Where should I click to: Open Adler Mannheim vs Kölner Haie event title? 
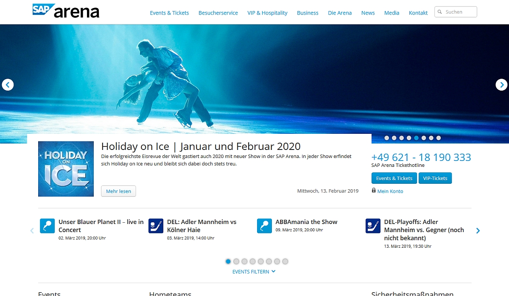click(201, 226)
